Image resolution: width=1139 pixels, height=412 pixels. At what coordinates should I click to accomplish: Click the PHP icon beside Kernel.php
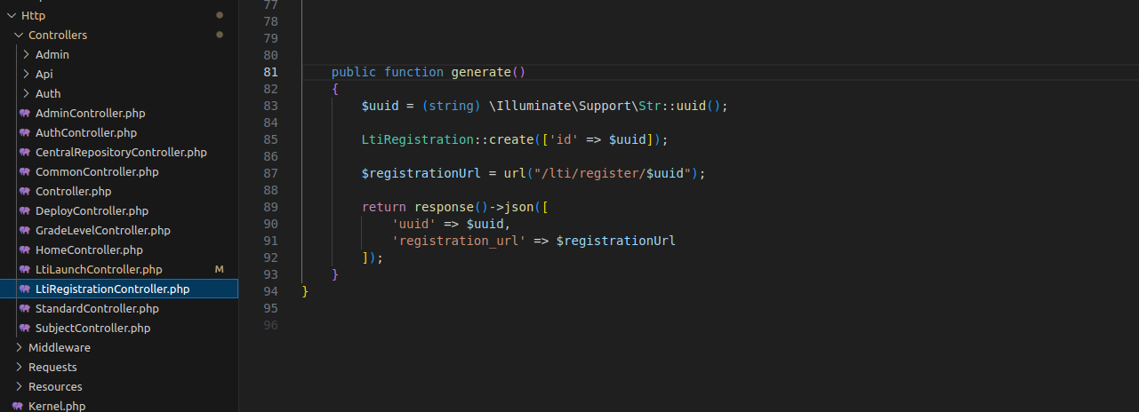(x=18, y=406)
